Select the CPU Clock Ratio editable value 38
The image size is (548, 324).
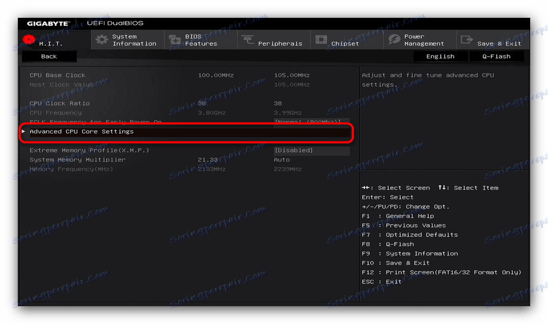278,104
